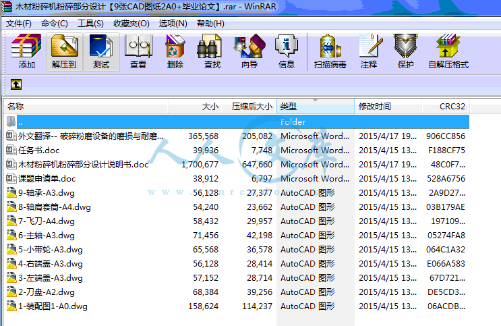Open the Wizard (向导) tool

[x=249, y=46]
